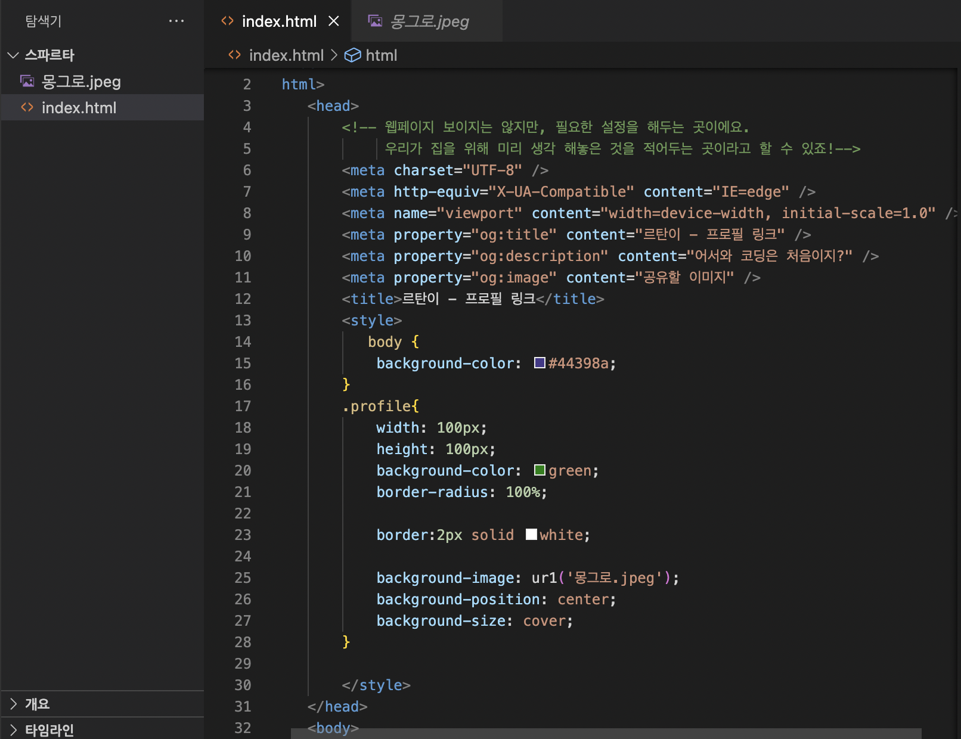
Task: Click the background-size: cover declaration
Action: click(x=475, y=621)
